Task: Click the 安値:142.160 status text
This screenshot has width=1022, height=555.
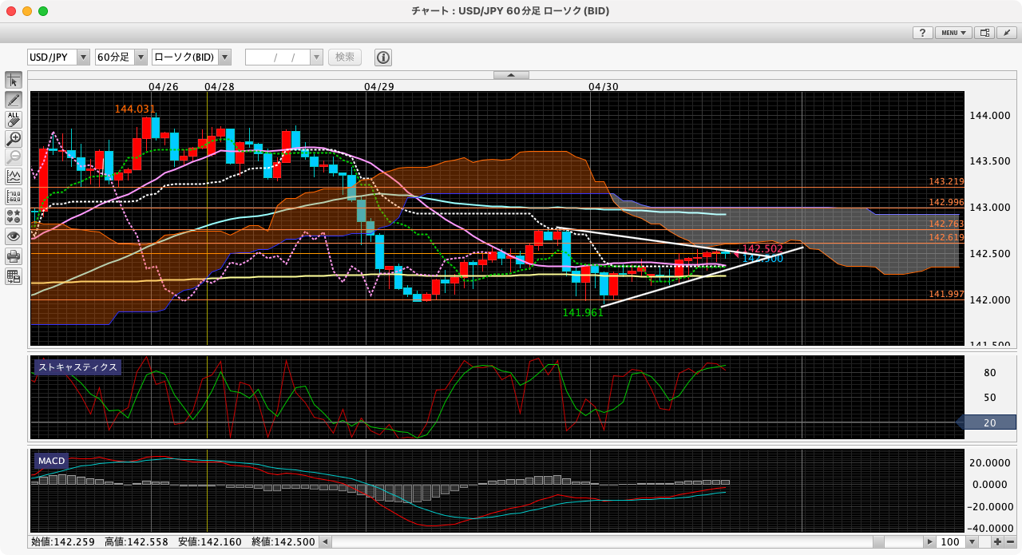Action: click(x=210, y=541)
